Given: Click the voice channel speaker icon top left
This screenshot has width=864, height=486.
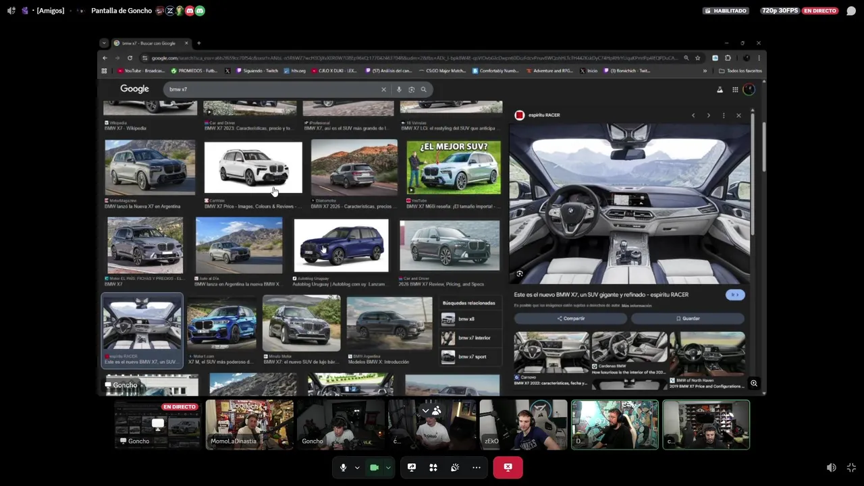Looking at the screenshot, I should coord(11,11).
